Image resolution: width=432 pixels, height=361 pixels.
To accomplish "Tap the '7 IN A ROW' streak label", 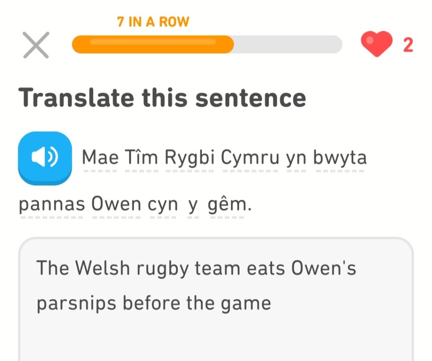I will coord(153,22).
